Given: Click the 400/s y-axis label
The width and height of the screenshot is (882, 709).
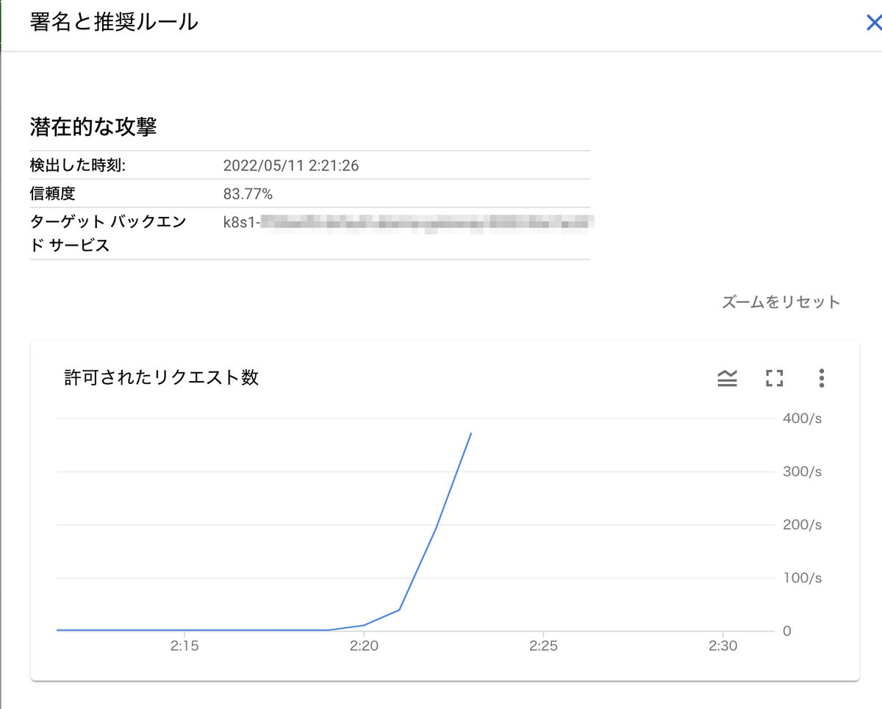Looking at the screenshot, I should coord(803,418).
